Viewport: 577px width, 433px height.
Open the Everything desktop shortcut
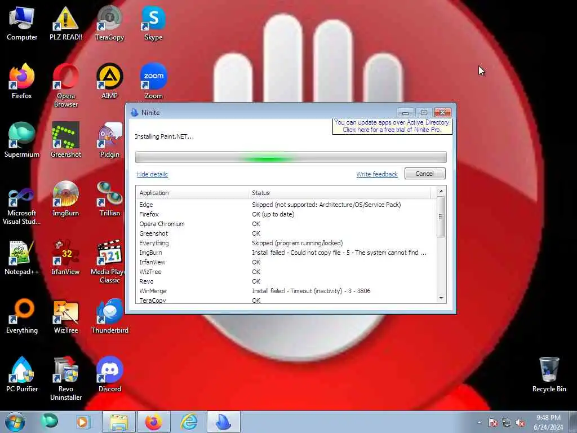(22, 316)
